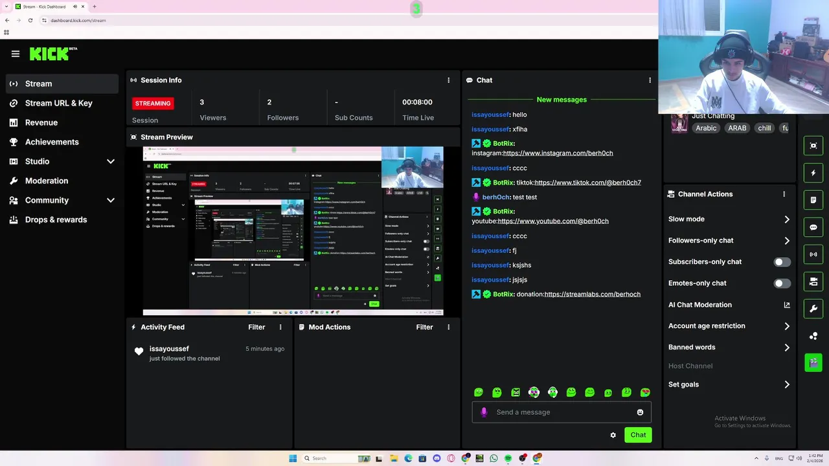Click issayoussef in Activity Feed
The height and width of the screenshot is (466, 829).
click(x=169, y=349)
